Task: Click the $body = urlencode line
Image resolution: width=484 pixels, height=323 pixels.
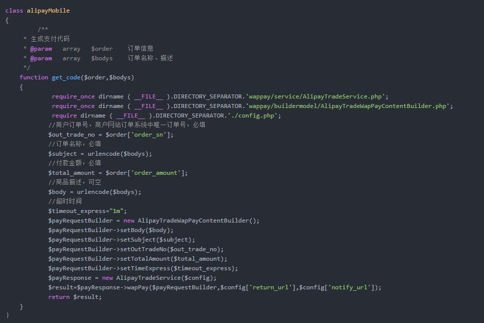Action: click(x=94, y=192)
